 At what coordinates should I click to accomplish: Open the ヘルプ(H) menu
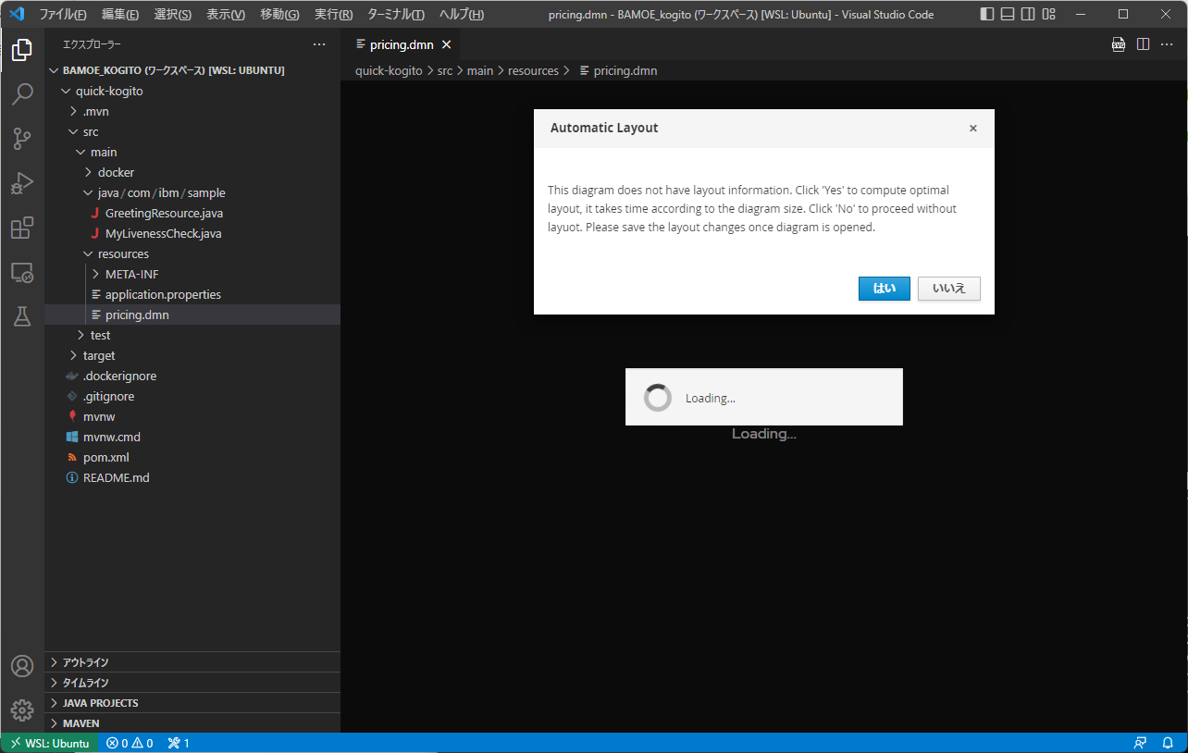tap(462, 14)
